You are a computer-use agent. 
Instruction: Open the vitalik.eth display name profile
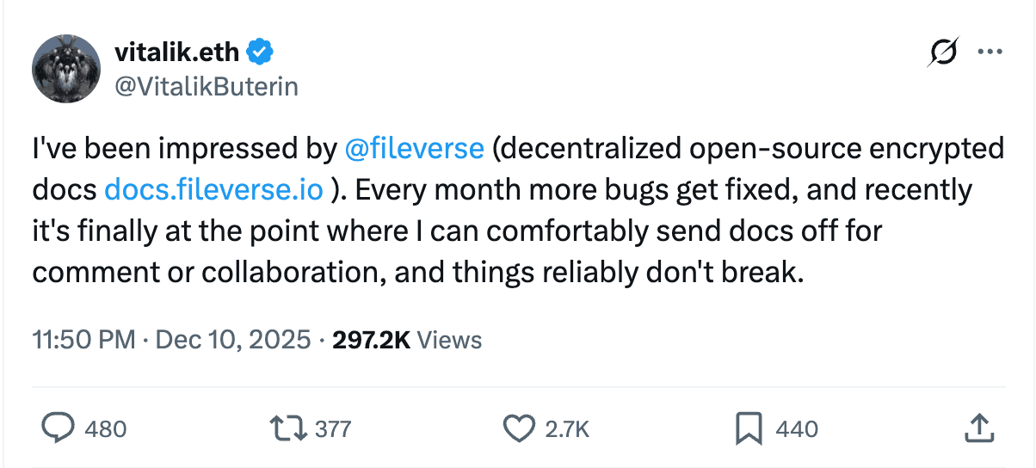coord(177,52)
